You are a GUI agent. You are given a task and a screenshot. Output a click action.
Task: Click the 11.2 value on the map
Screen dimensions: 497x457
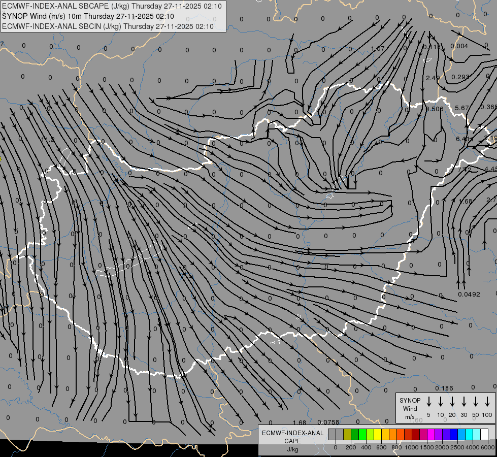coord(48,140)
